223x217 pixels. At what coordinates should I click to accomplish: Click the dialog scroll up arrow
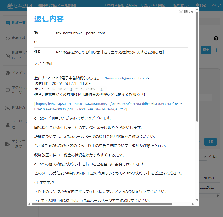click(x=197, y=9)
